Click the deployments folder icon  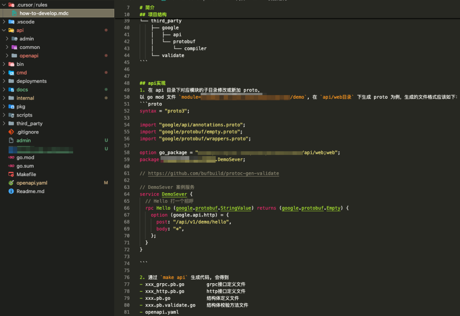[x=11, y=81]
